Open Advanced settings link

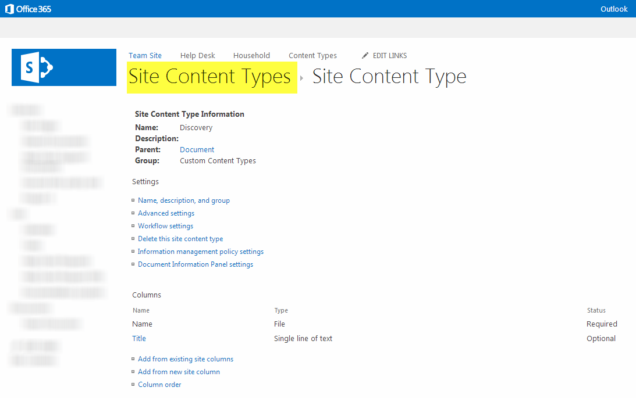tap(166, 213)
